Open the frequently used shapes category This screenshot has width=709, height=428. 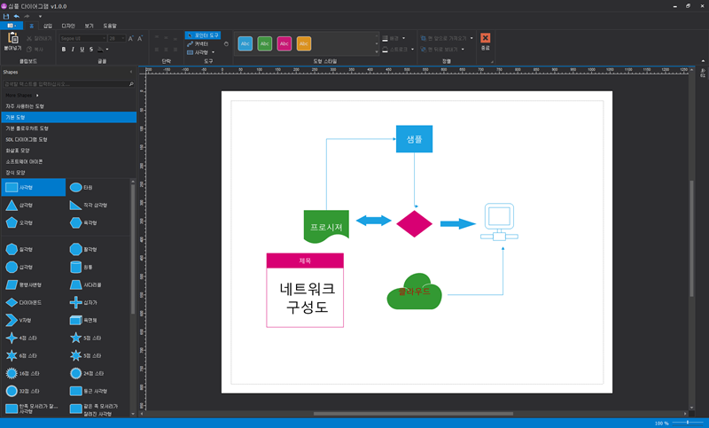click(x=68, y=106)
